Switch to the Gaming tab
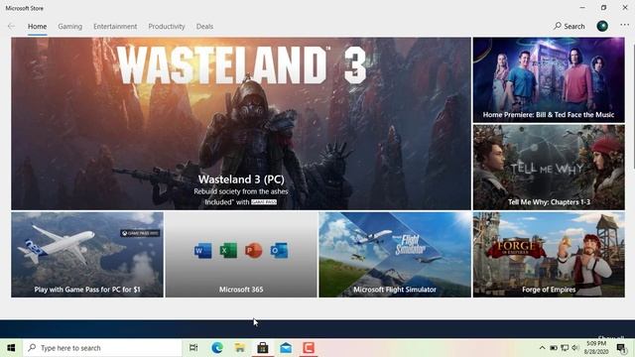This screenshot has height=357, width=635. 70,27
